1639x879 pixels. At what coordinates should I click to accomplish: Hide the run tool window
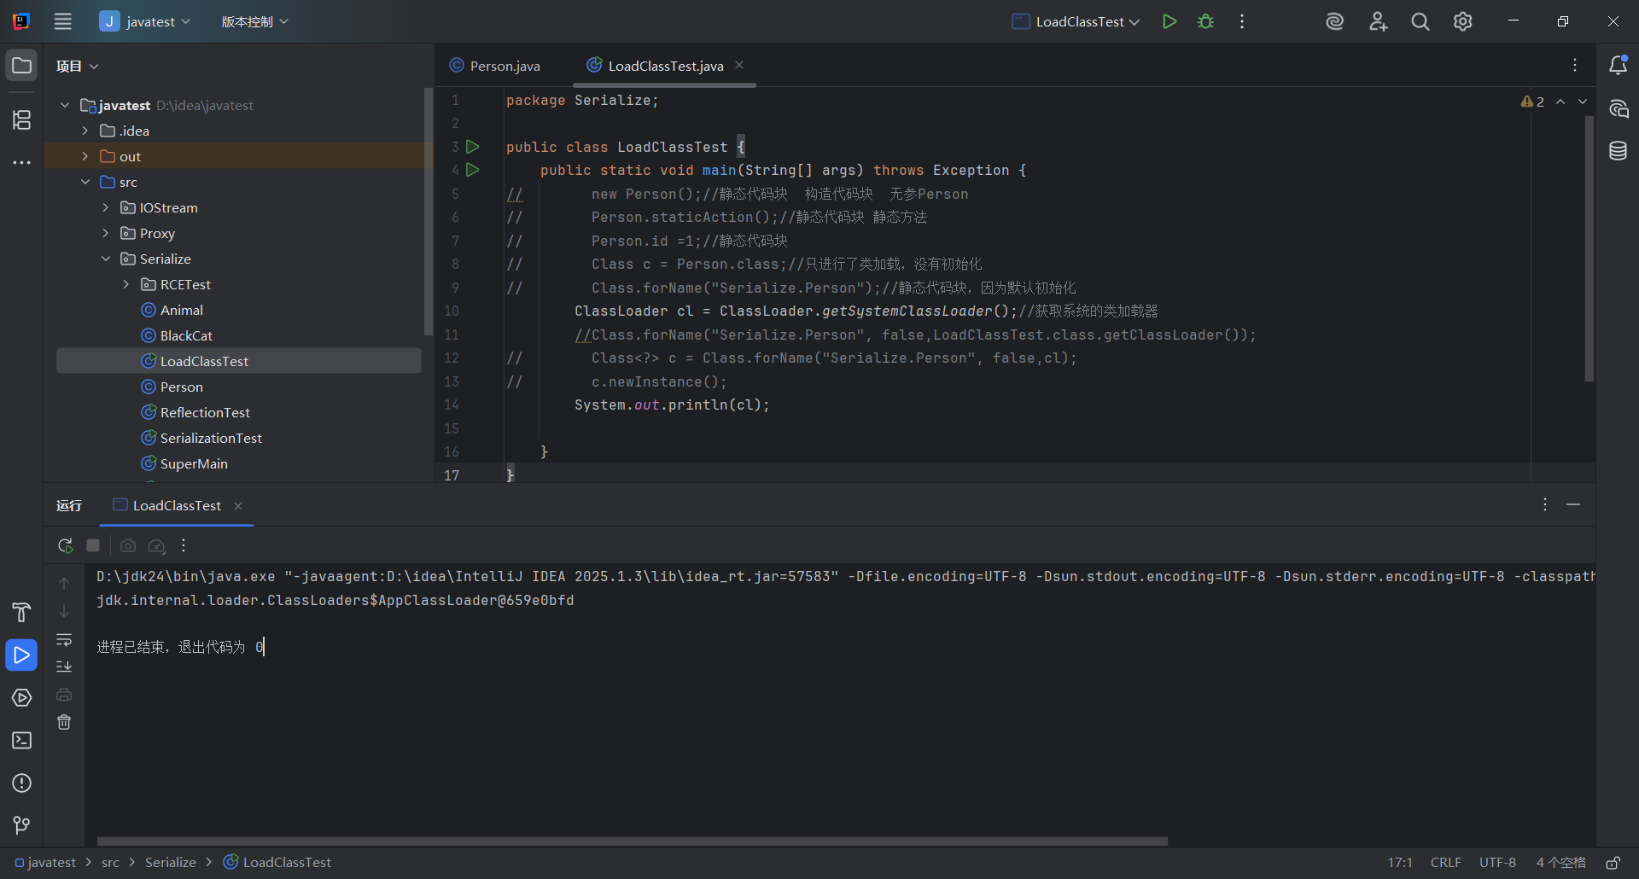tap(1573, 504)
